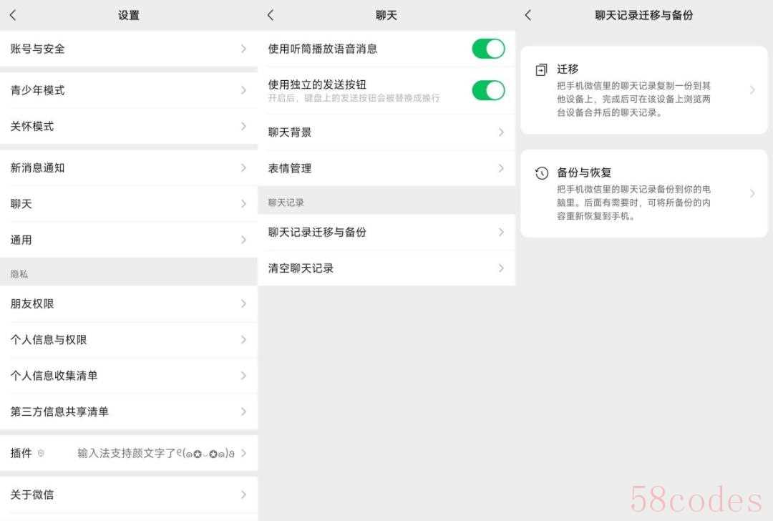The width and height of the screenshot is (773, 521).
Task: Tap the 迁移 card title
Action: (568, 69)
